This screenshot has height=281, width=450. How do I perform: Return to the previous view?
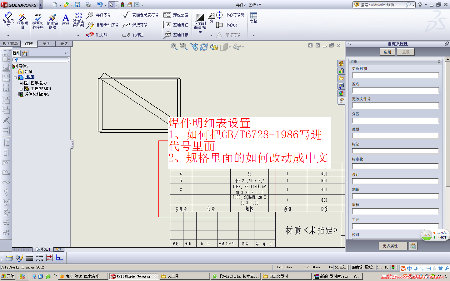(194, 47)
